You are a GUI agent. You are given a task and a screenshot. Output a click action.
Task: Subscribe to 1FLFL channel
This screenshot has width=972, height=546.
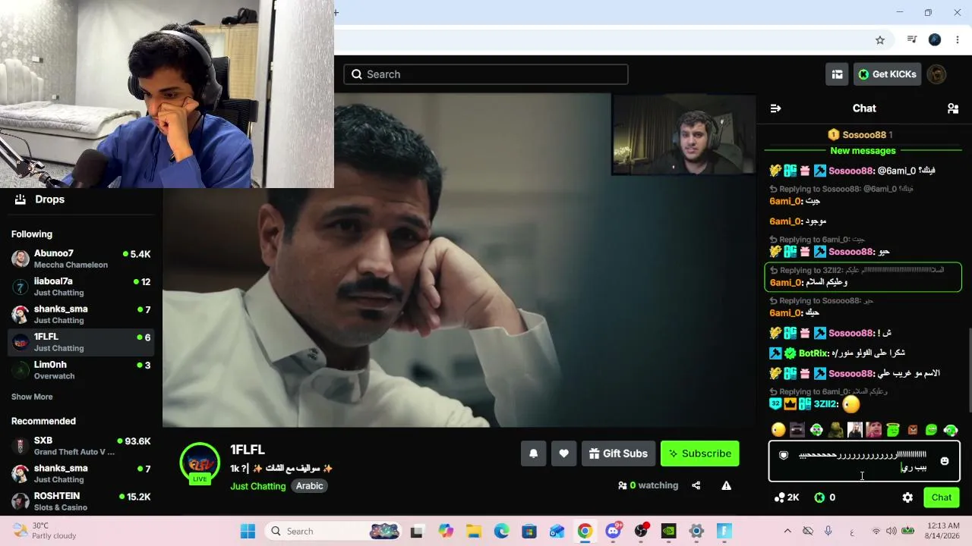(x=699, y=453)
